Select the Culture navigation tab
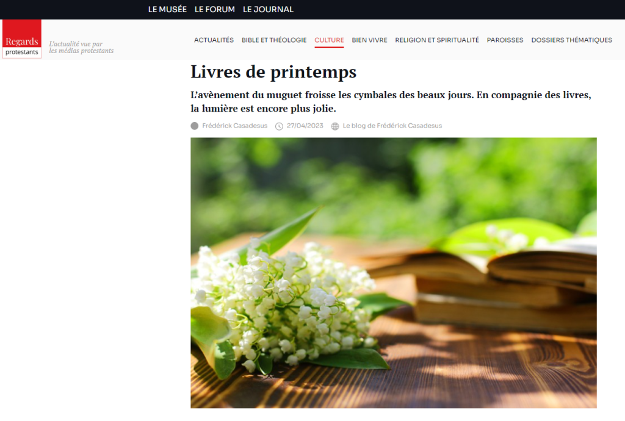 tap(329, 40)
